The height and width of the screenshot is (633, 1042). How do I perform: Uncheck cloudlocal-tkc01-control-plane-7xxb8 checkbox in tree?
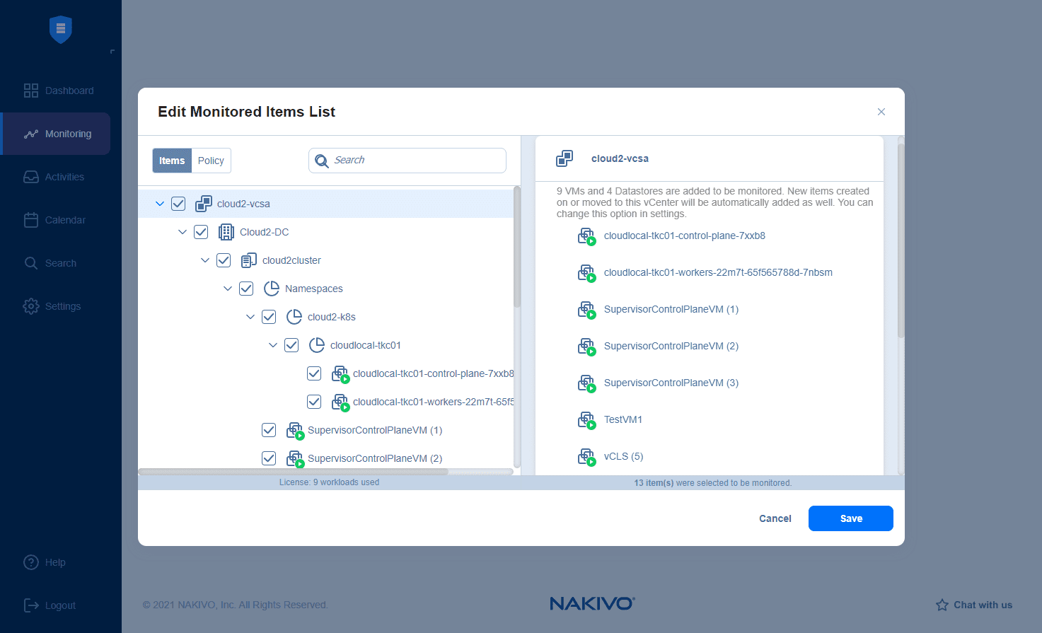coord(314,373)
